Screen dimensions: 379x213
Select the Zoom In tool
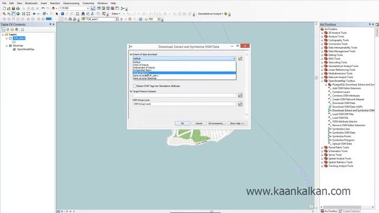4,14
